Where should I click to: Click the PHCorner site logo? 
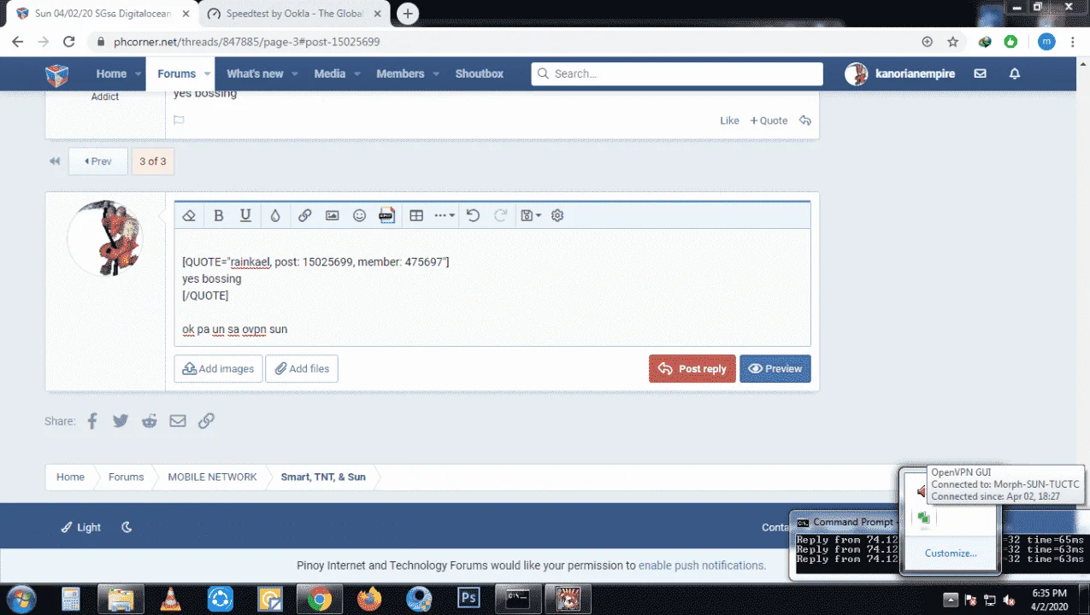pos(57,74)
